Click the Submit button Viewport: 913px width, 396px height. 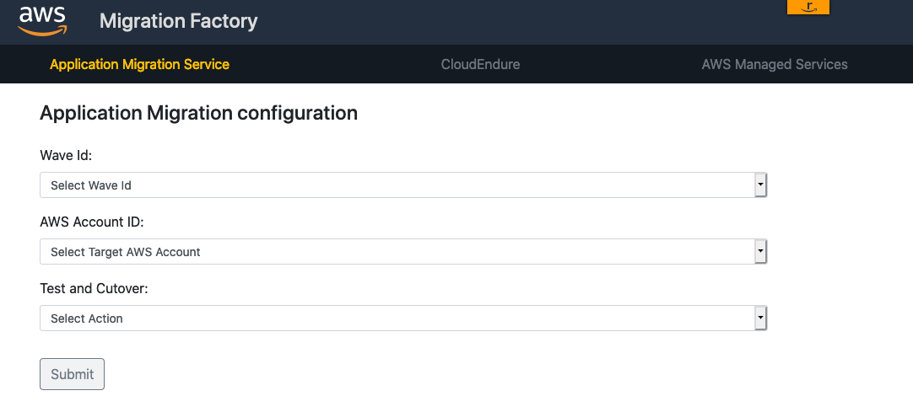coord(73,374)
